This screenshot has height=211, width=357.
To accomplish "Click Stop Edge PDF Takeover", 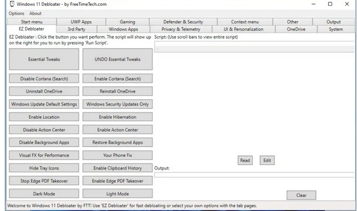I will (44, 181).
